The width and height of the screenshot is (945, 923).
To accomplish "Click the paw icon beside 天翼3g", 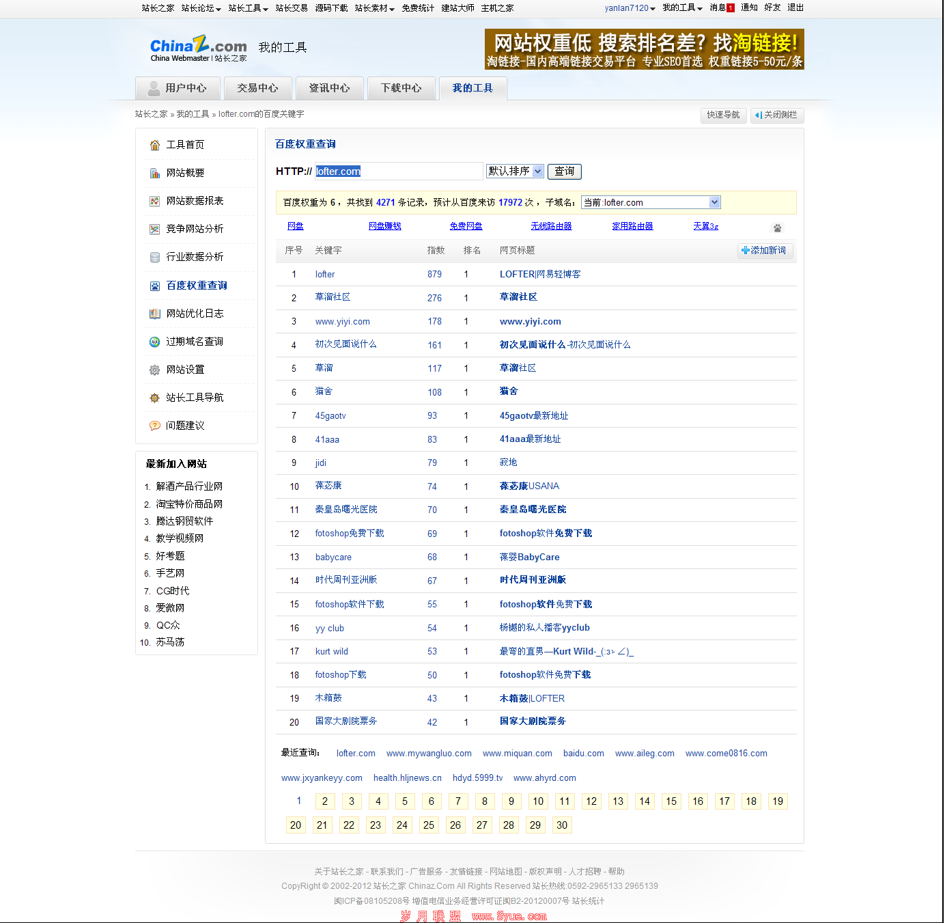I will tap(777, 228).
